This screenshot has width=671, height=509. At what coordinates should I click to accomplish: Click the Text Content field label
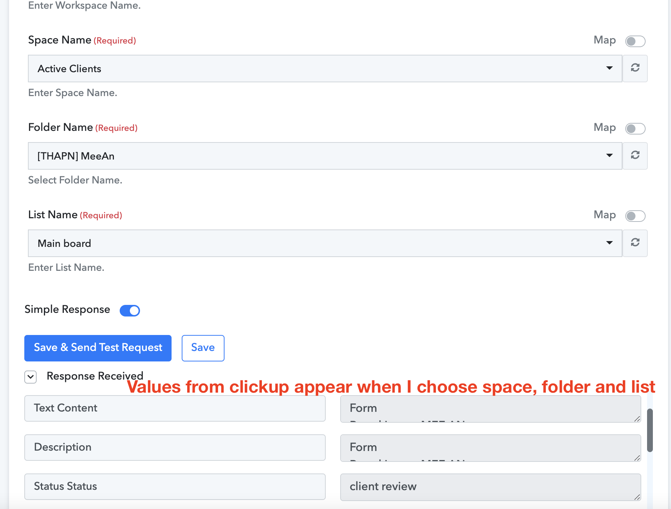click(175, 408)
